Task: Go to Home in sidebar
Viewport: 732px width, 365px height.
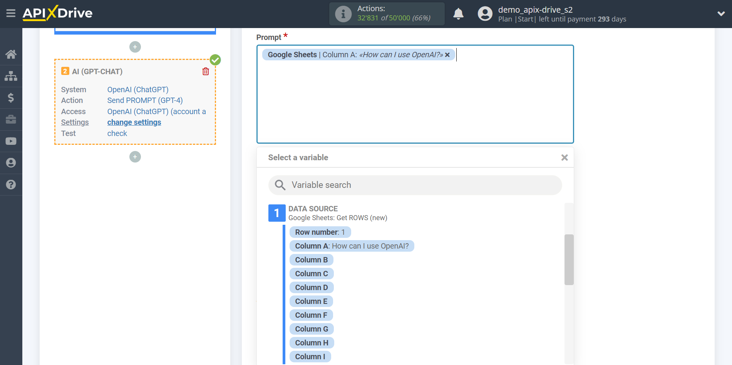Action: (x=11, y=54)
